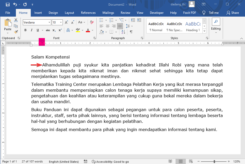
Task: Click the Subscript icon
Action: click(54, 30)
